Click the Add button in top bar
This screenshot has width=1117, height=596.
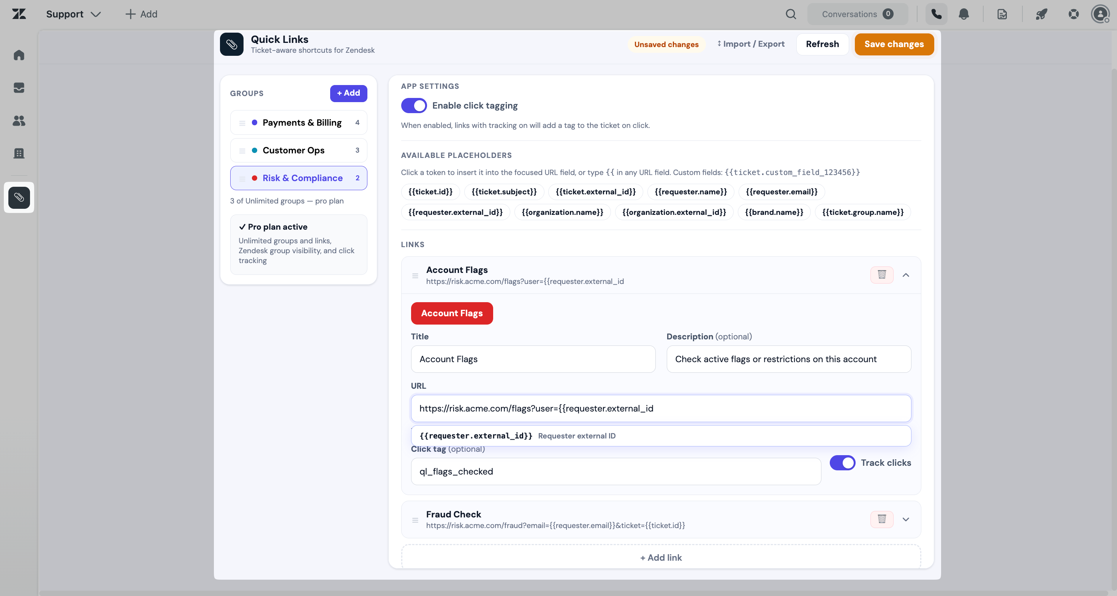click(x=141, y=14)
